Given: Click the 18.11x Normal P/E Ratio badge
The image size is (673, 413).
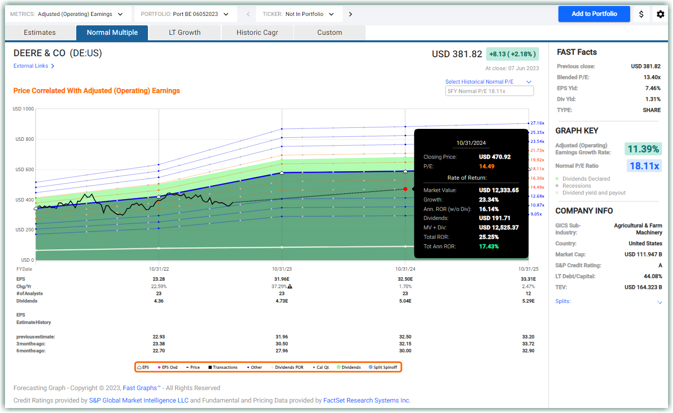Looking at the screenshot, I should [645, 166].
